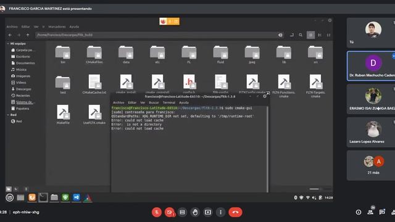Select the src folder

tap(315, 54)
